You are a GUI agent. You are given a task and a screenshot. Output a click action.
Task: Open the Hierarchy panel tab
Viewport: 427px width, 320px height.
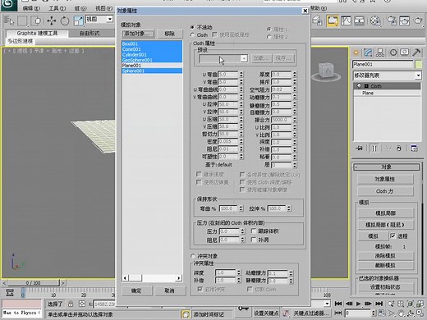point(380,53)
